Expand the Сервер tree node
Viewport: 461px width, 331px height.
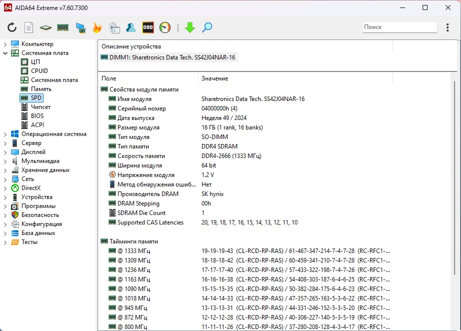point(5,143)
